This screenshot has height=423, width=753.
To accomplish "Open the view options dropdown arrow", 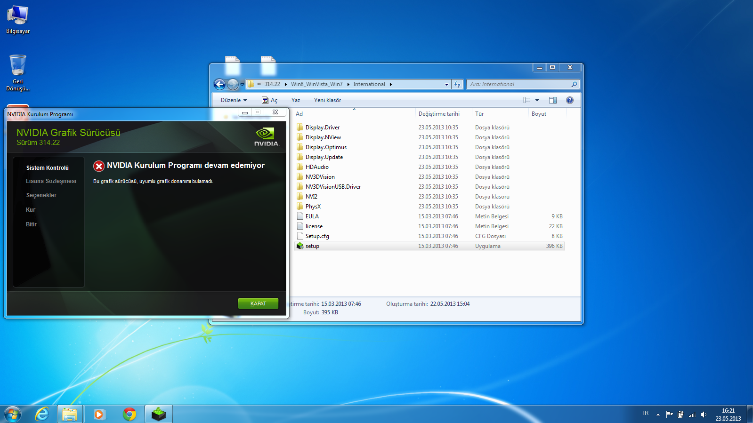I will click(537, 100).
